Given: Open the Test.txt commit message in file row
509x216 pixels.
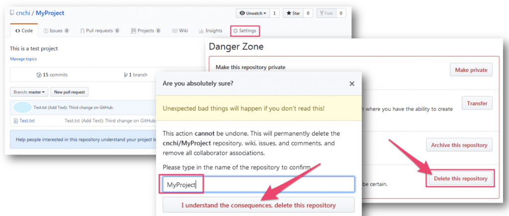Looking at the screenshot, I should tap(110, 121).
